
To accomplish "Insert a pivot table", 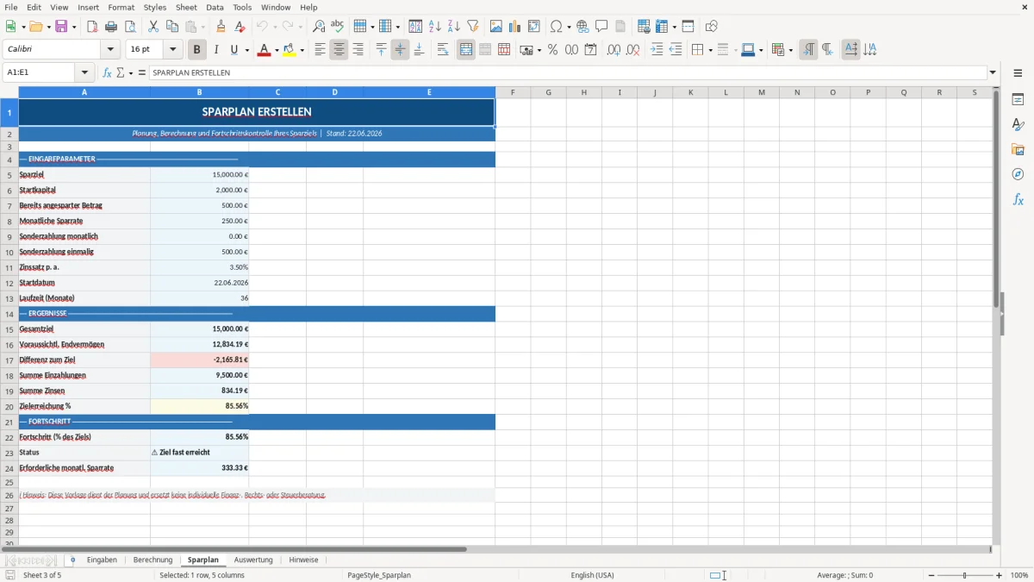I will coord(534,27).
